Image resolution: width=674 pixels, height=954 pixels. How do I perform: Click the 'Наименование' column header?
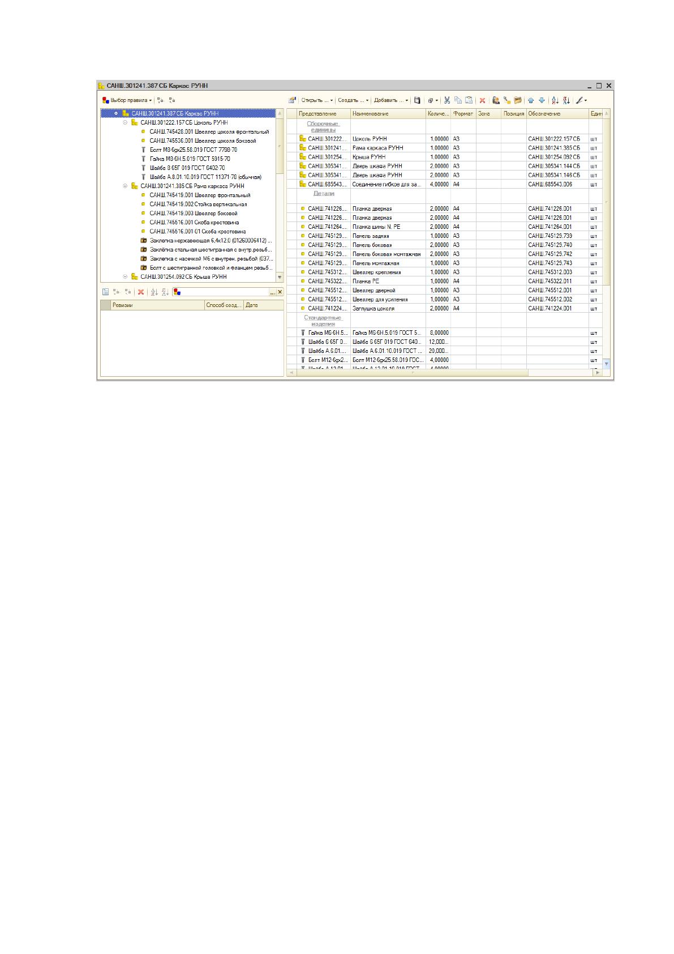[388, 114]
